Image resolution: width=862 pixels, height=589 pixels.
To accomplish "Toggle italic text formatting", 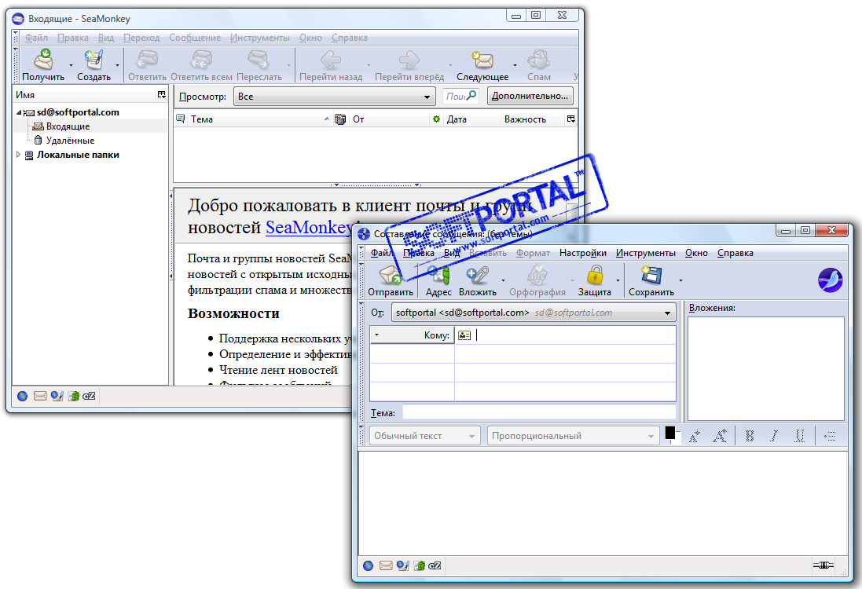I will pos(774,436).
